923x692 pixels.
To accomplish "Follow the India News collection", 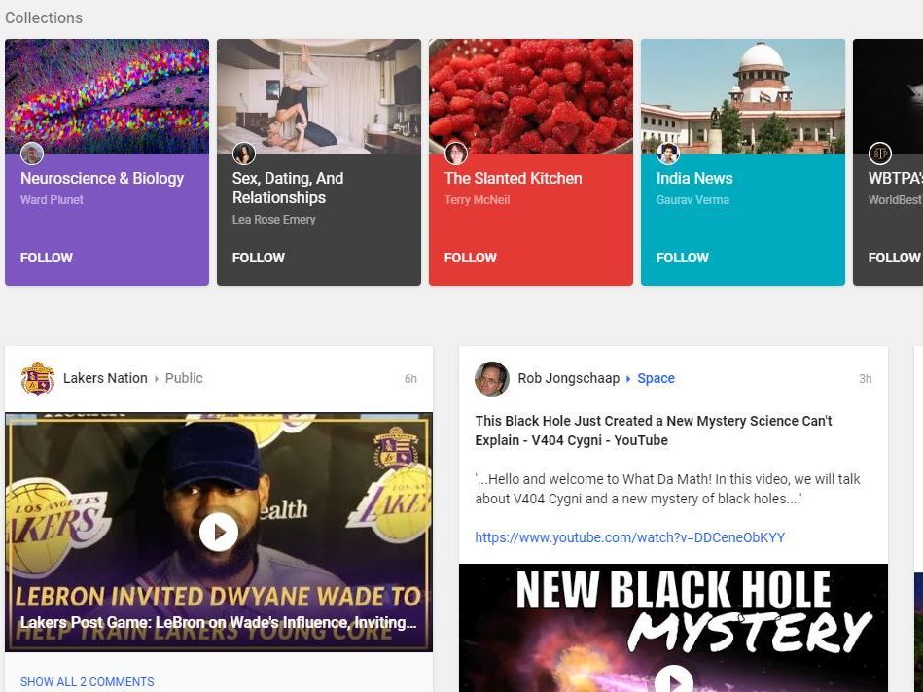I will tap(682, 258).
